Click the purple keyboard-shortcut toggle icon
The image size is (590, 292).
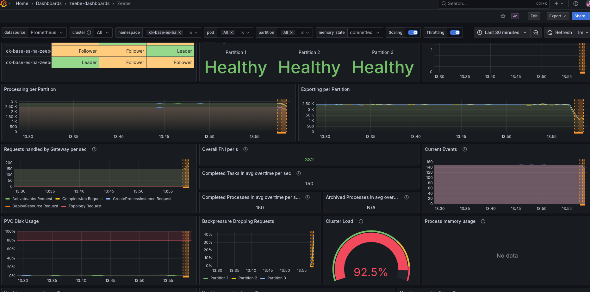click(515, 16)
